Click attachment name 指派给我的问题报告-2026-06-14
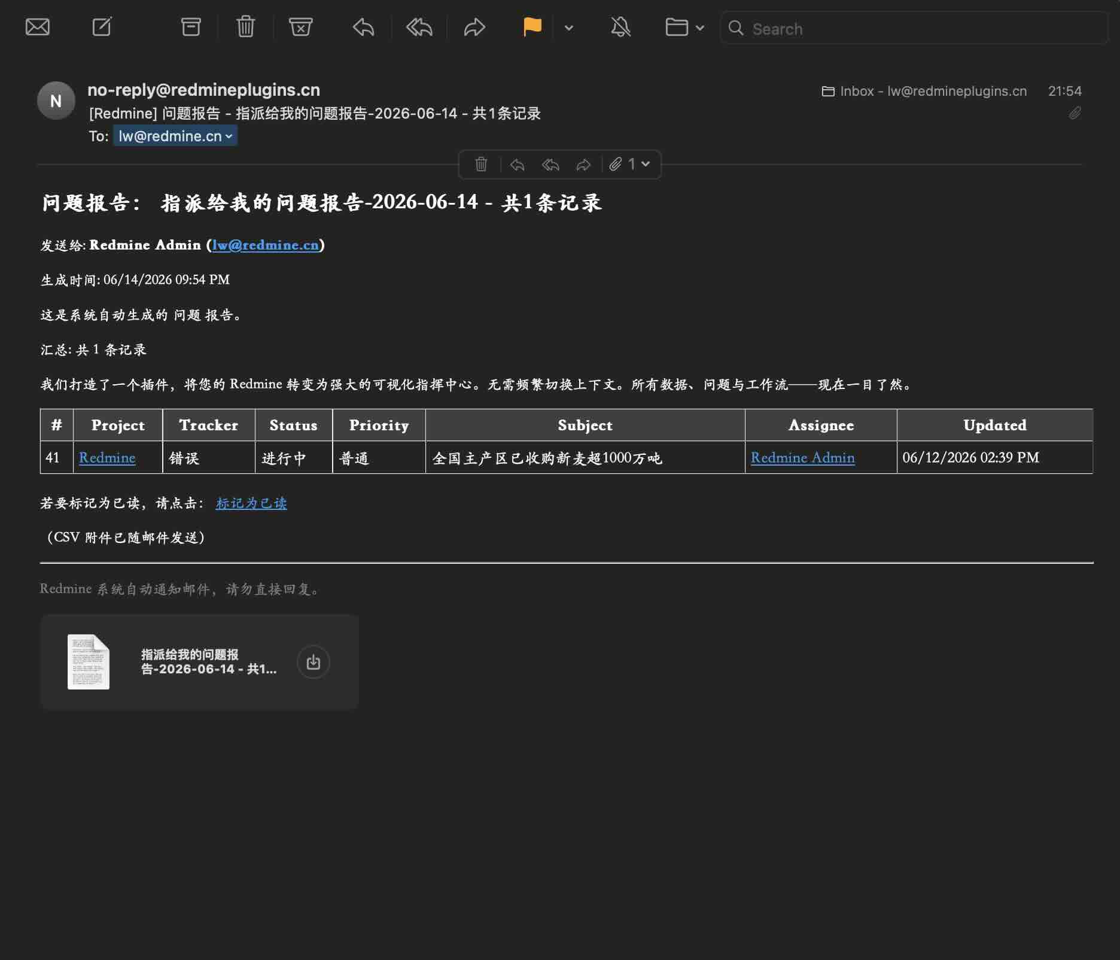Screen dimensions: 1120x960 (x=209, y=662)
